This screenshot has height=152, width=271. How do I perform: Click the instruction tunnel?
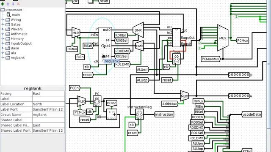pyautogui.click(x=164, y=114)
